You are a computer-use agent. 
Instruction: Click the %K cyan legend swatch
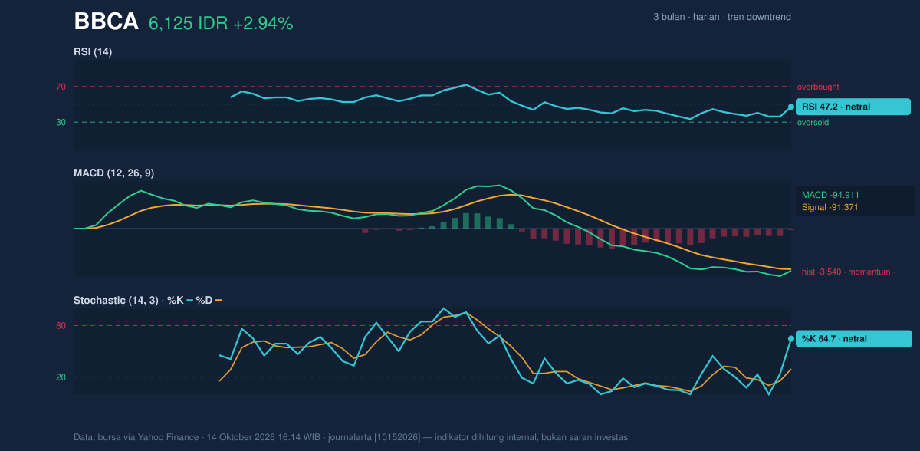(x=190, y=301)
